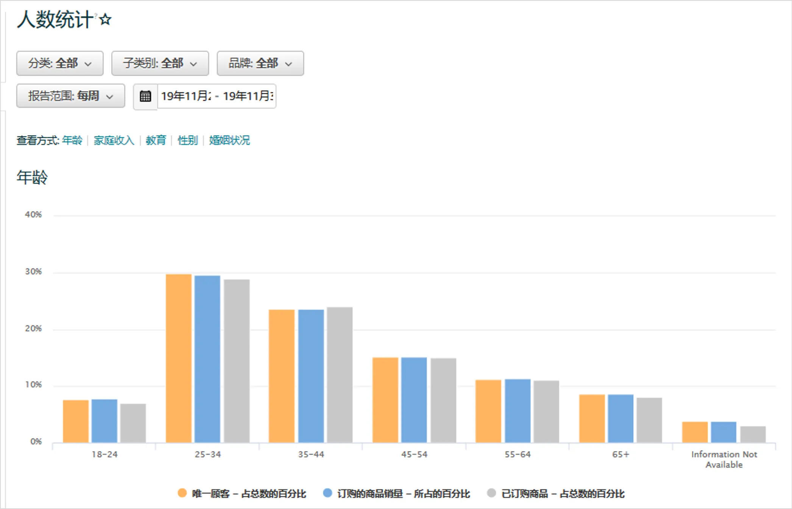
Task: Expand the 子类别: 全部 dropdown
Action: point(159,63)
